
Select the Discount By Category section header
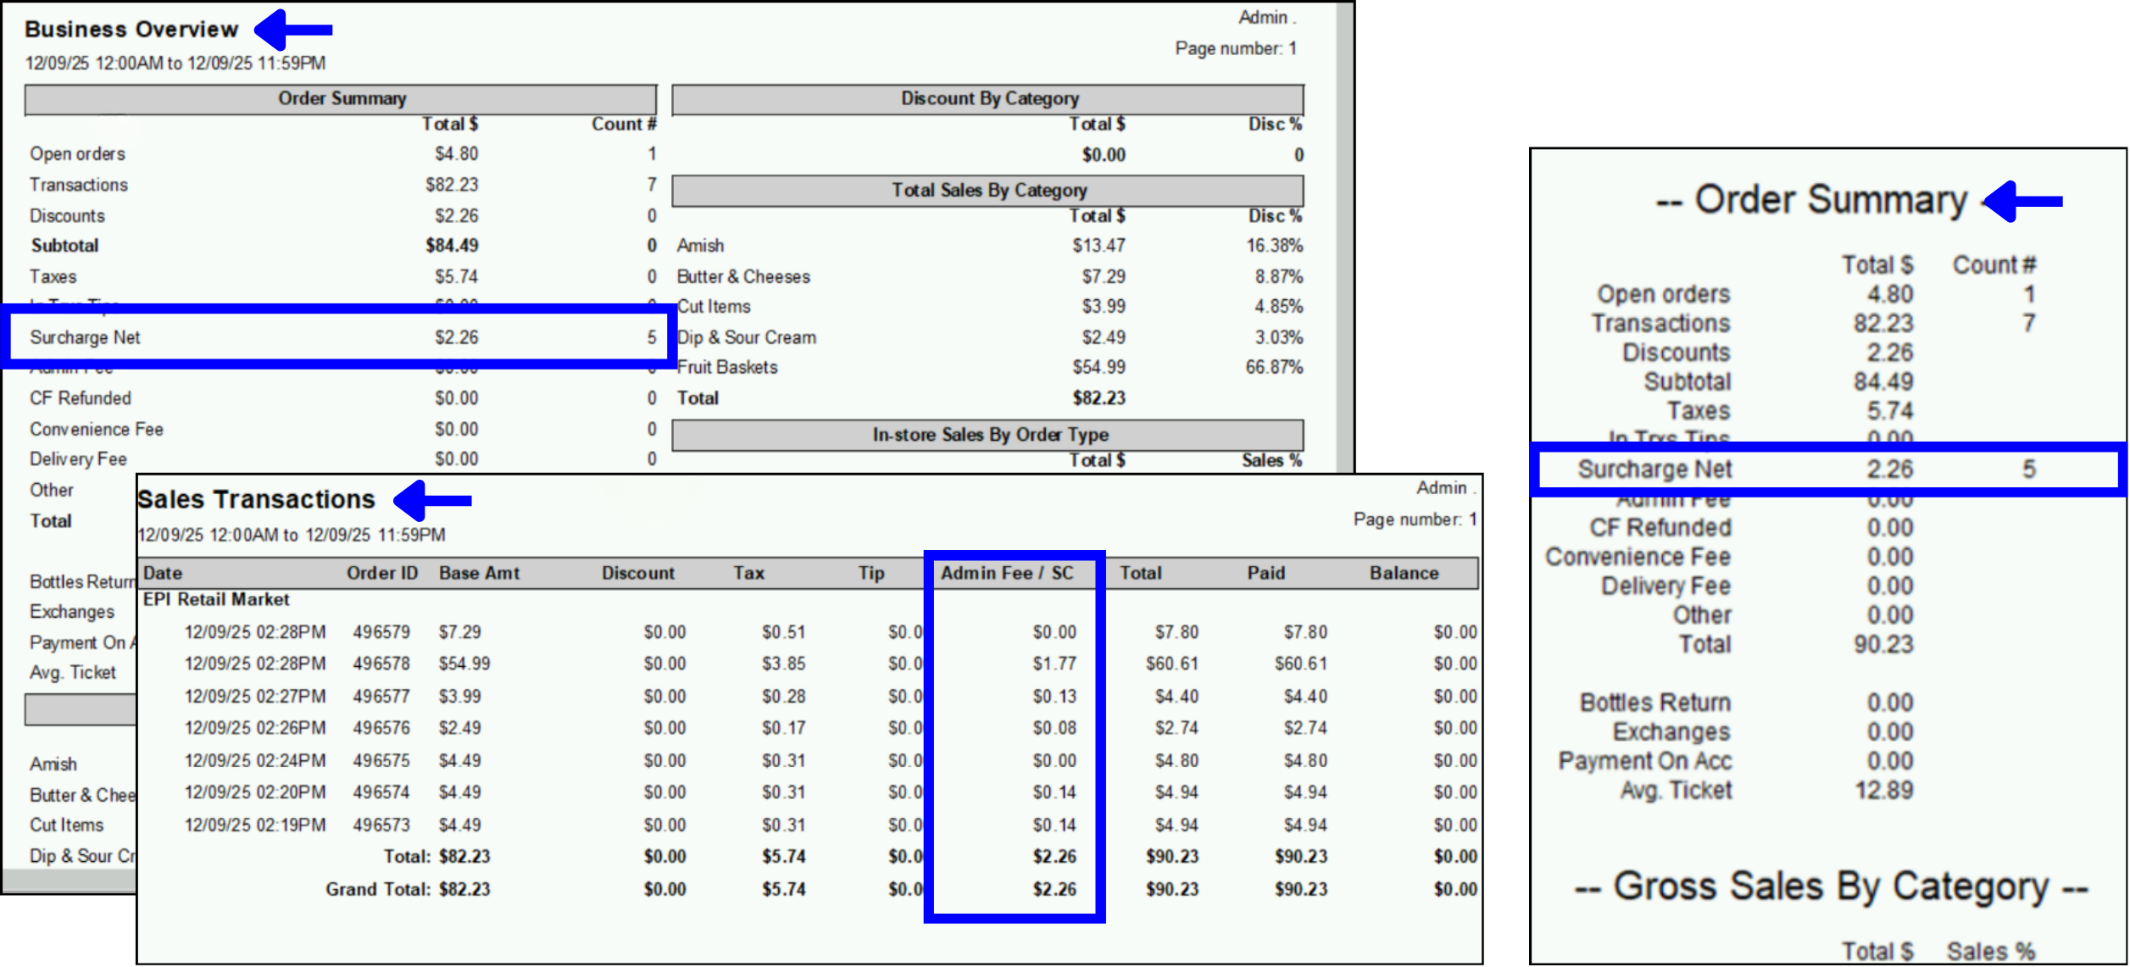pyautogui.click(x=988, y=97)
